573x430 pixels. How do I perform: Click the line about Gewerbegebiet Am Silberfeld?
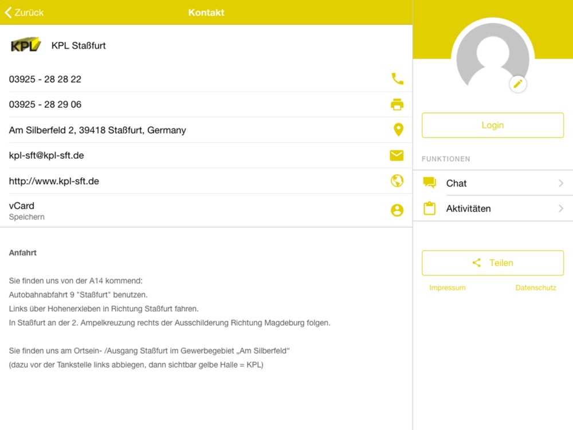click(x=149, y=351)
